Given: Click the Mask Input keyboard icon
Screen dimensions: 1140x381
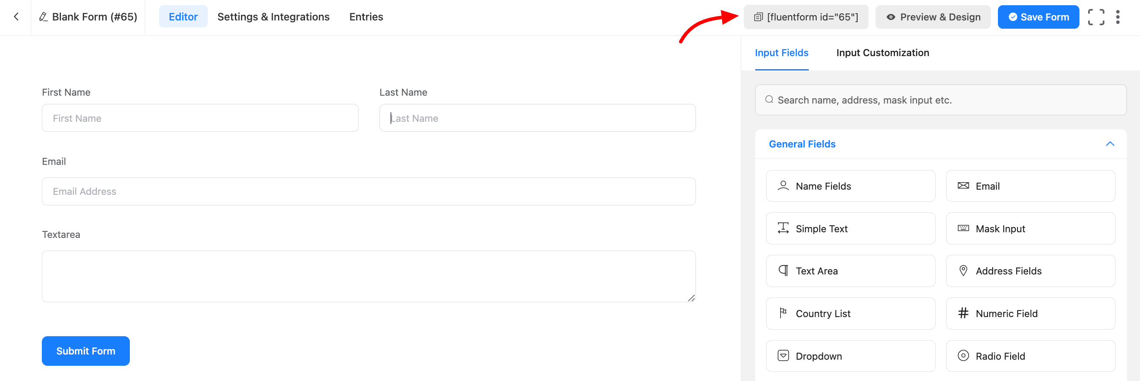Looking at the screenshot, I should click(x=963, y=228).
